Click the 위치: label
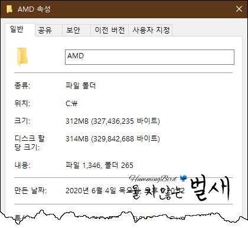This screenshot has width=248, height=228. pos(22,103)
